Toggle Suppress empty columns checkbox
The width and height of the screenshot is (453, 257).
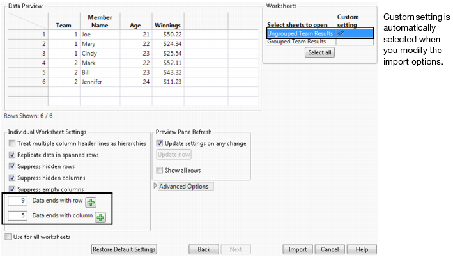pyautogui.click(x=13, y=189)
